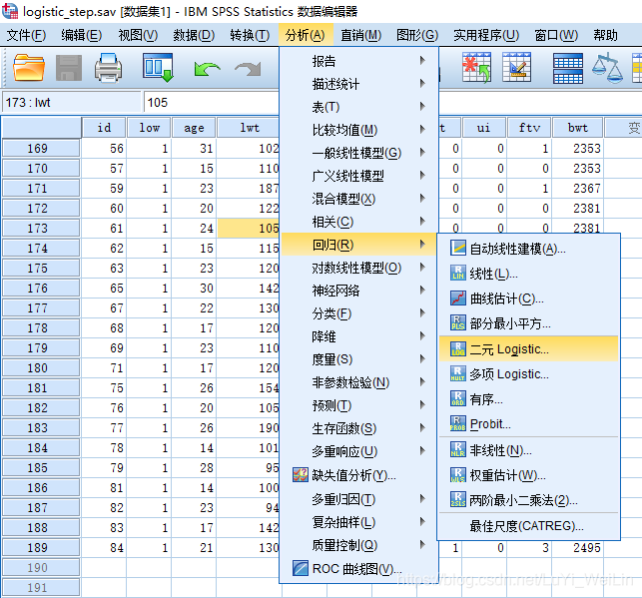Click the Undo green arrow icon
642x598 pixels.
click(x=207, y=68)
